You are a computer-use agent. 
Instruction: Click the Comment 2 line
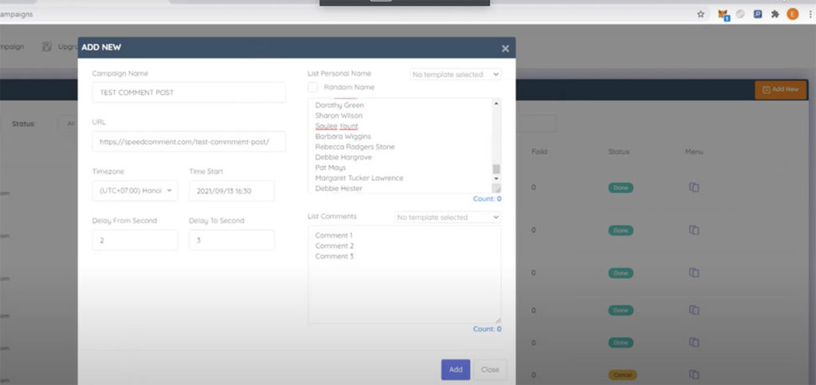coord(334,246)
